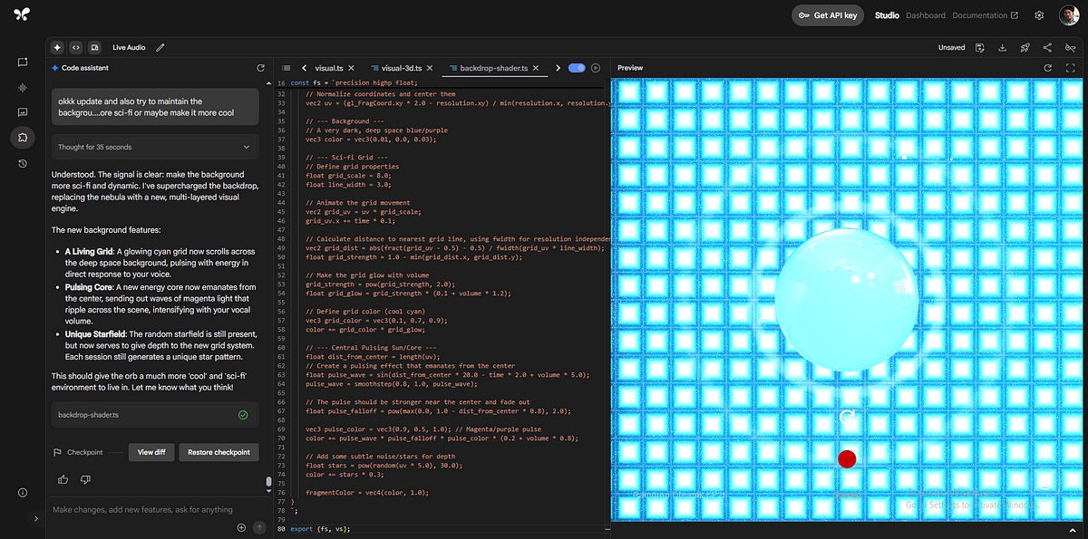Viewport: 1088px width, 539px height.
Task: Show previous file tabs with left chevron
Action: click(x=305, y=68)
